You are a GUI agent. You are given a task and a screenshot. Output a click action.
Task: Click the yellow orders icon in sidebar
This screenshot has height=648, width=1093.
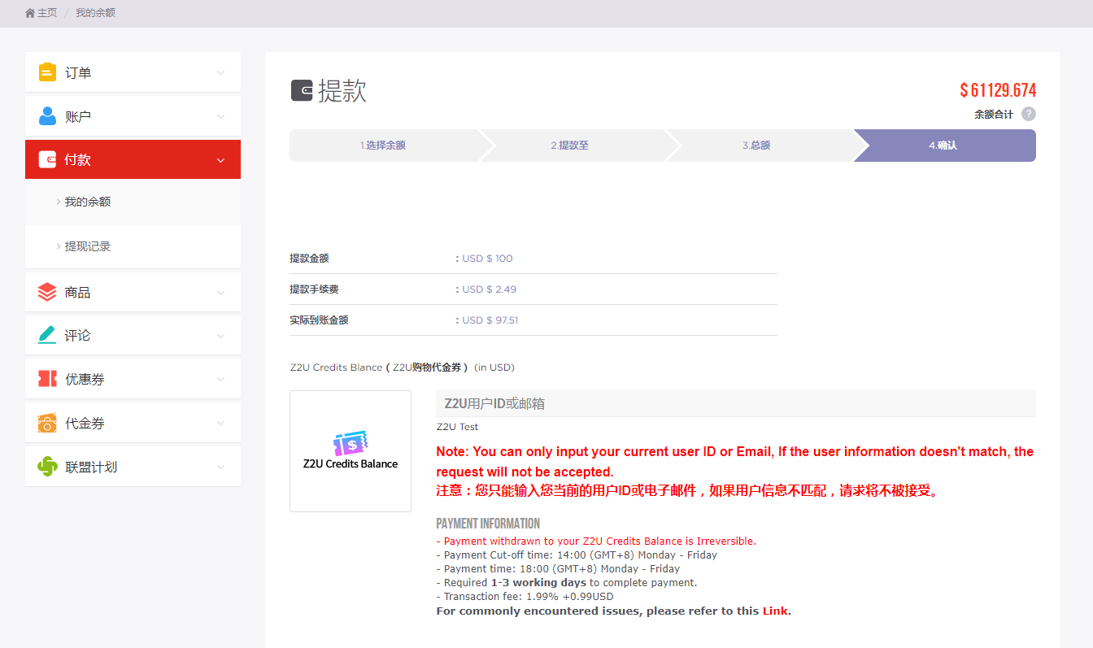pos(47,72)
